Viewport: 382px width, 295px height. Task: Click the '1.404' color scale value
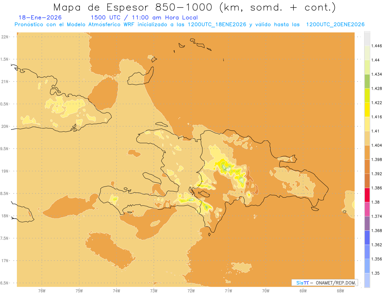[x=377, y=145]
